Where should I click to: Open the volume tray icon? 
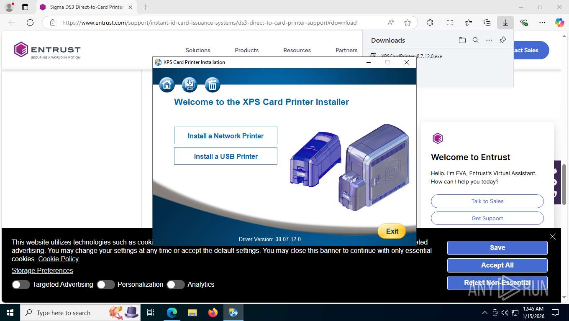tap(505, 313)
